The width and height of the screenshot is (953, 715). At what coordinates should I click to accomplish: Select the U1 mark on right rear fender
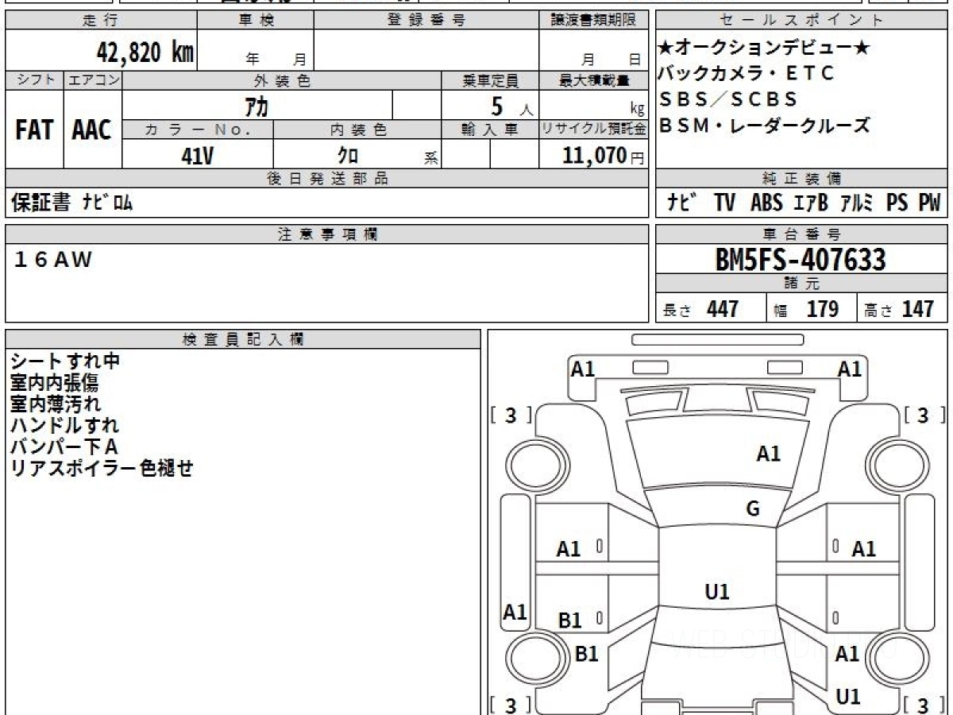point(848,697)
